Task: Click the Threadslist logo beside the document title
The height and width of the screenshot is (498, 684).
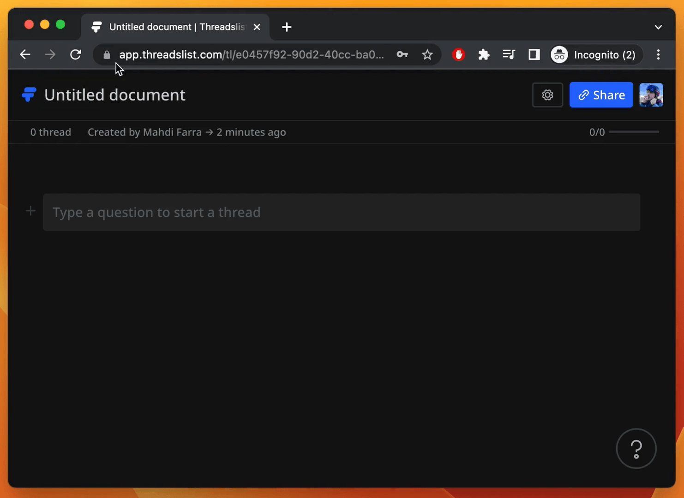Action: pyautogui.click(x=29, y=95)
